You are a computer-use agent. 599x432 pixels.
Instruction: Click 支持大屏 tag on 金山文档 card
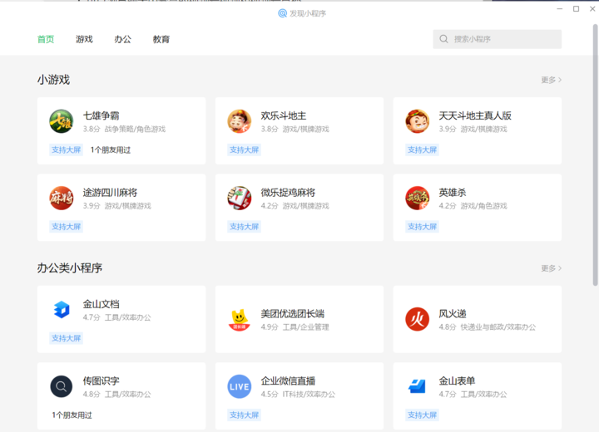[66, 338]
